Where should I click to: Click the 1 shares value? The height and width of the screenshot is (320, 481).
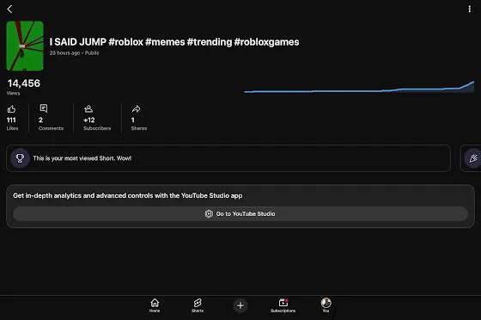[x=133, y=120]
